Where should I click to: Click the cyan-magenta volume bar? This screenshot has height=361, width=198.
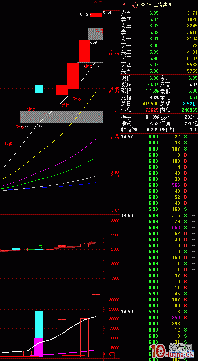coord(39,334)
